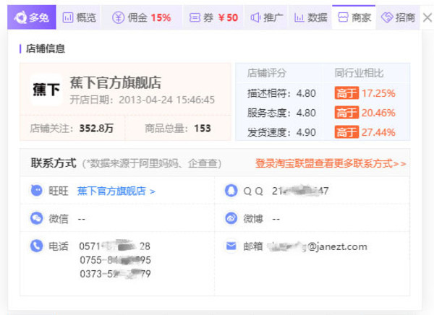Click the phone number starting with 0571
The image size is (434, 315).
pos(114,246)
